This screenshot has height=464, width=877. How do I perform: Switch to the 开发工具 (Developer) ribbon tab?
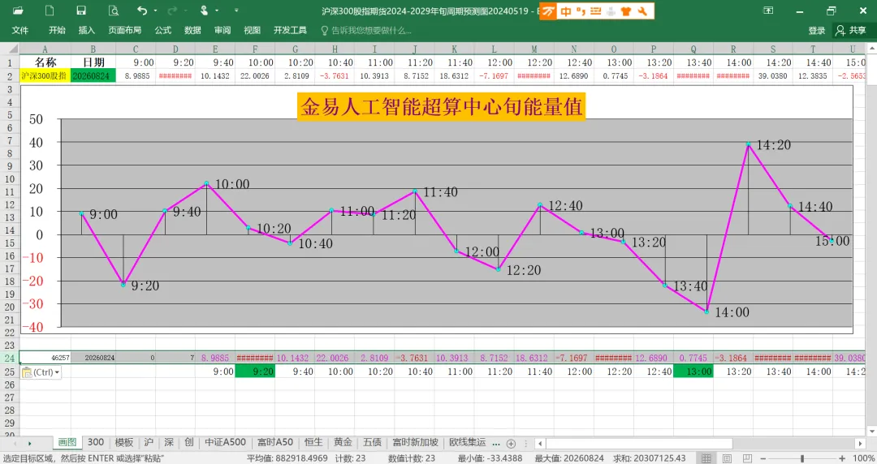(x=290, y=30)
